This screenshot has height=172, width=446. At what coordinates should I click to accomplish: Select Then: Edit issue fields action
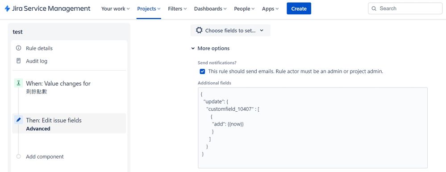coord(69,124)
